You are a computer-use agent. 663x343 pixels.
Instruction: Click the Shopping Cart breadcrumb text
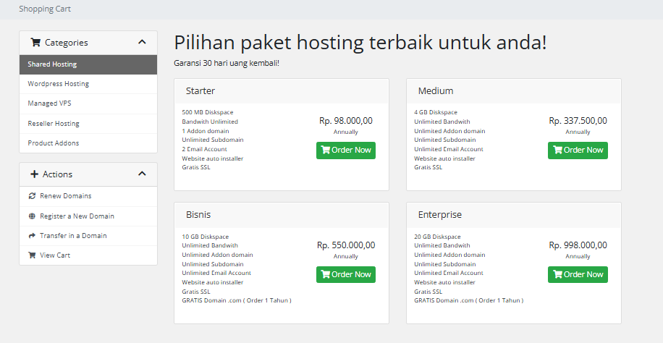click(x=45, y=9)
